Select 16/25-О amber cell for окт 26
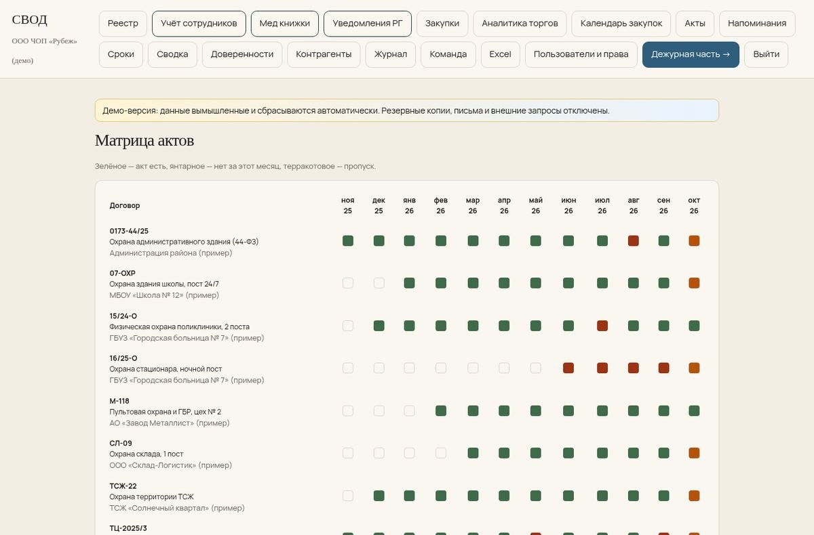This screenshot has width=814, height=535. point(694,368)
